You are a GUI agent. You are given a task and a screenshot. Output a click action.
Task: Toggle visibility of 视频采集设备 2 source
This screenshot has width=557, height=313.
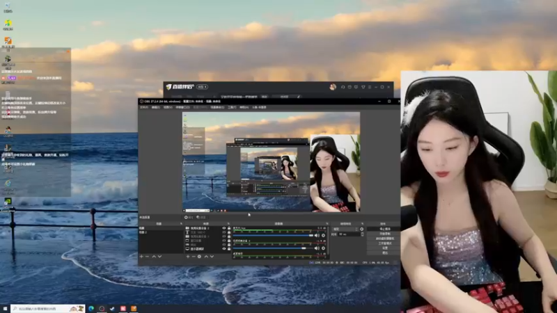(x=224, y=228)
